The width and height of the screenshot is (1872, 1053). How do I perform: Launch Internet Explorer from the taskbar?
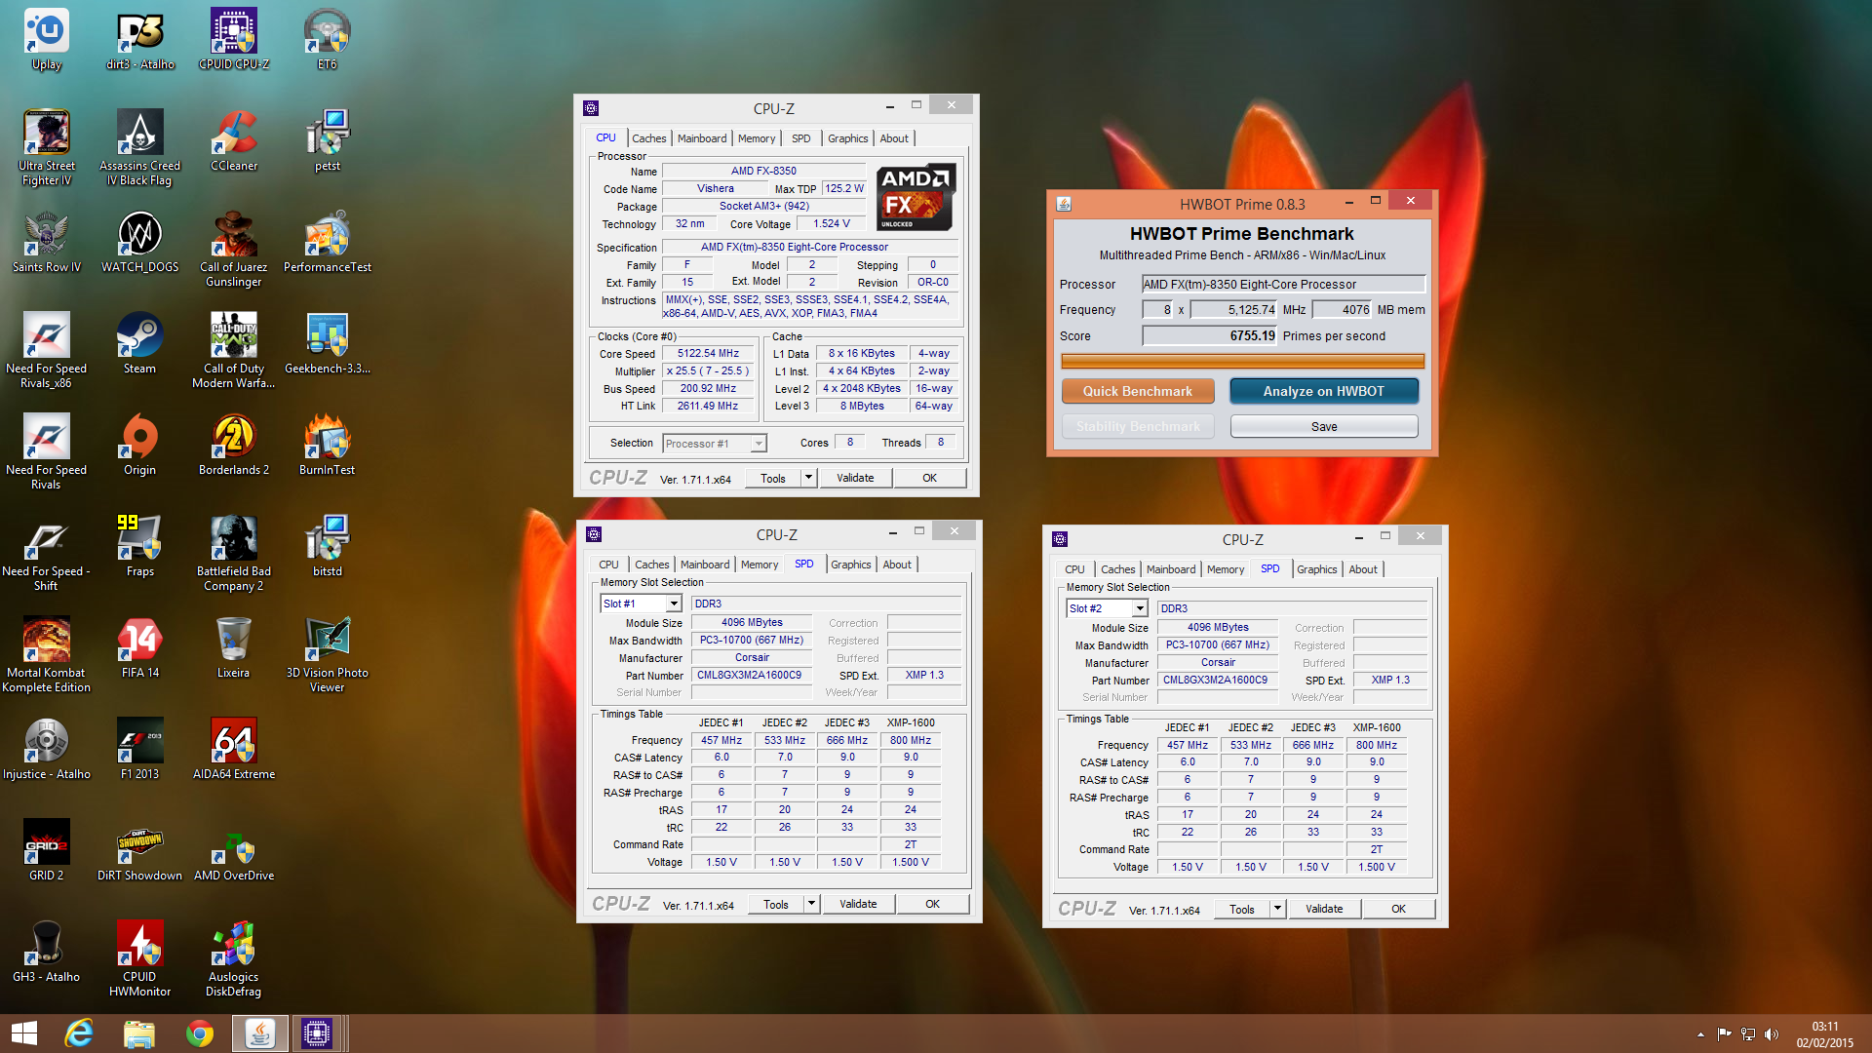(x=78, y=1033)
